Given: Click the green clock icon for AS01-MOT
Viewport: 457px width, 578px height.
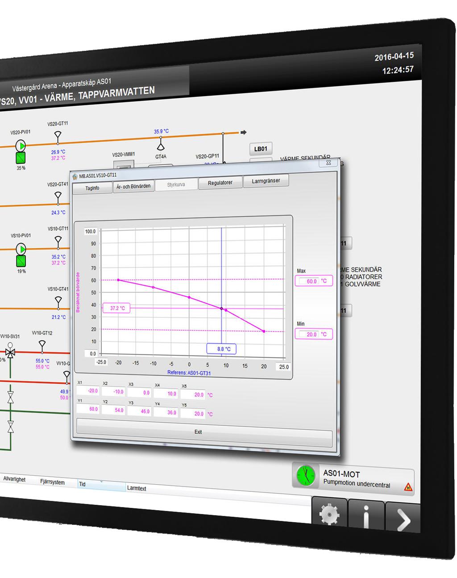Looking at the screenshot, I should pos(305,475).
